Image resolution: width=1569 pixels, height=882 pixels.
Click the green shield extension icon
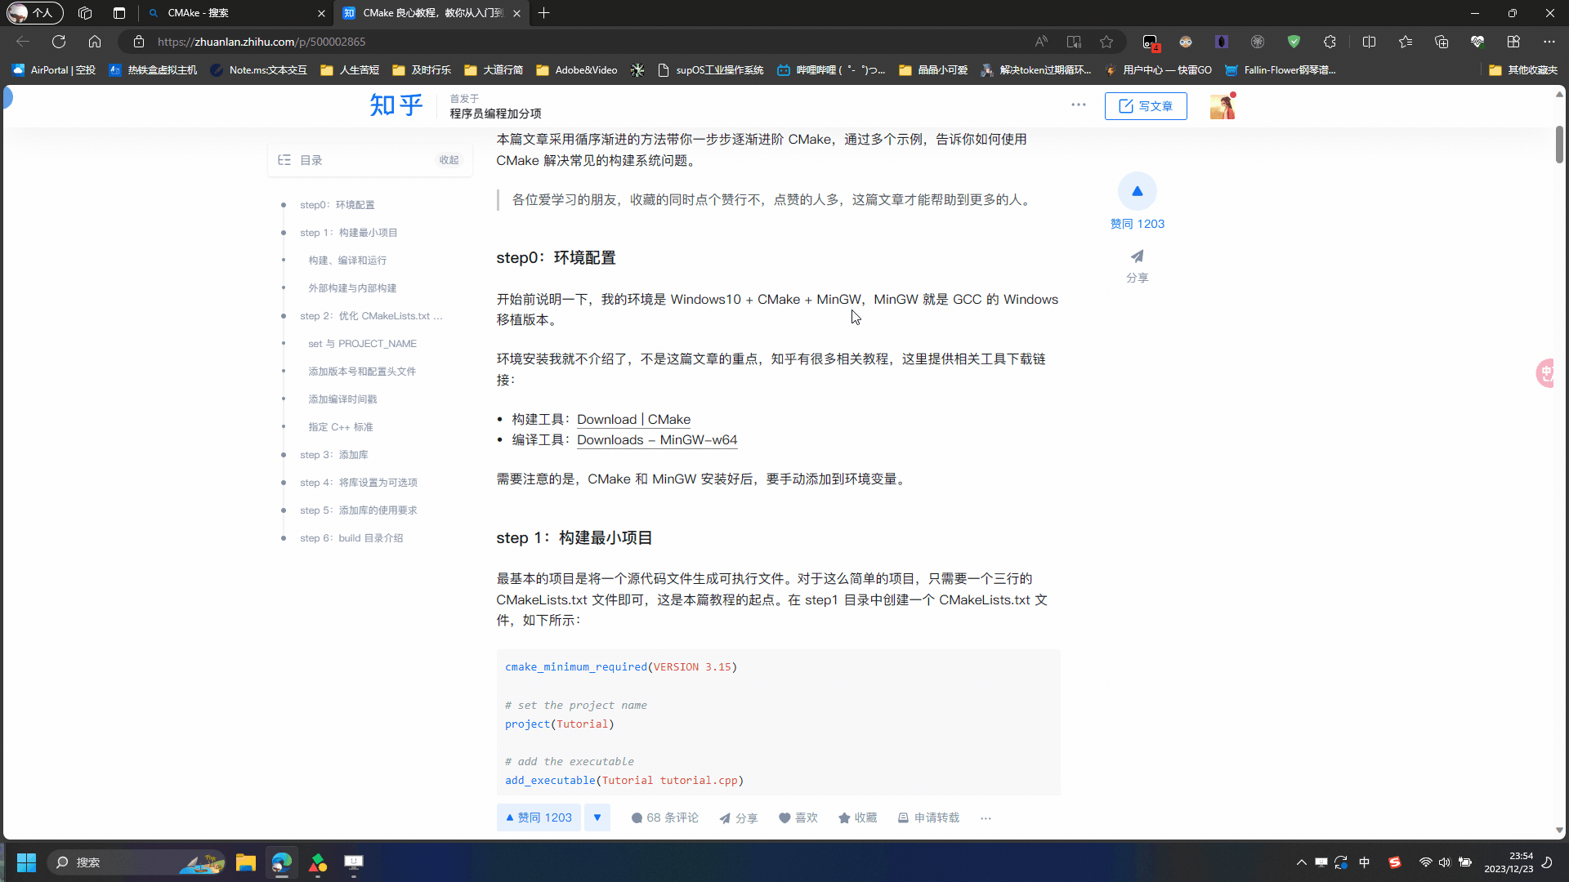coord(1294,42)
